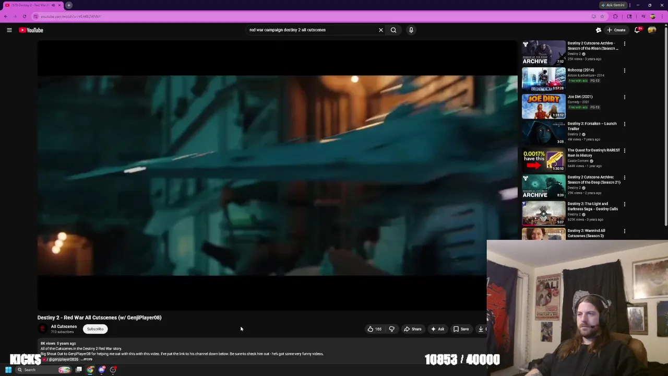The image size is (668, 376).
Task: Open Light and Darkness Saga thumbnail
Action: coord(544,213)
